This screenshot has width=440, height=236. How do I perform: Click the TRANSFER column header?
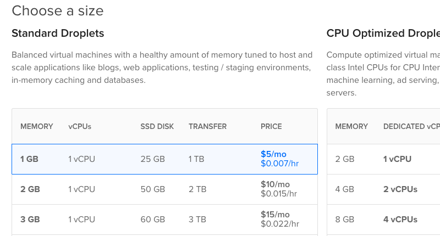tap(208, 127)
